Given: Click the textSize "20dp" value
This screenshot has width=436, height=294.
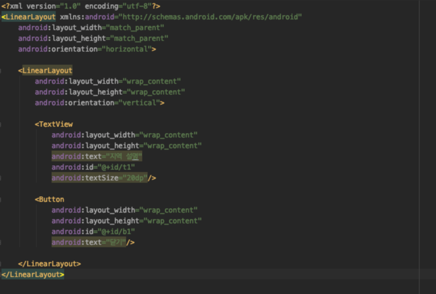Looking at the screenshot, I should click(x=135, y=178).
